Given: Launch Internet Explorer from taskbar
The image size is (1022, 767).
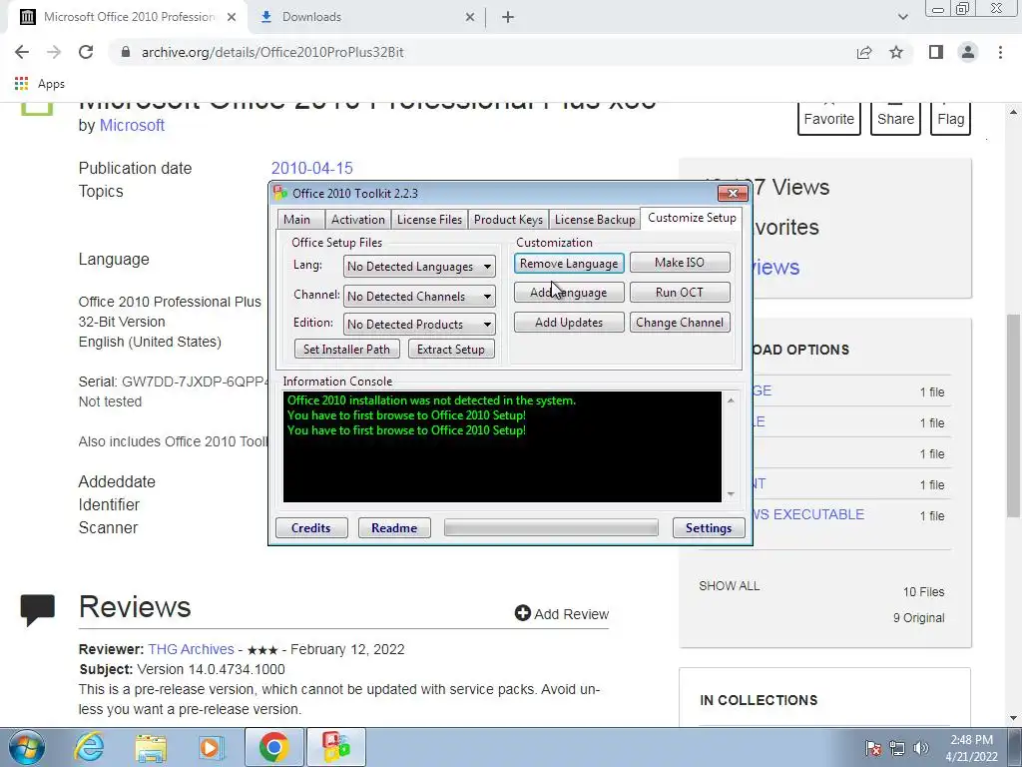Looking at the screenshot, I should click(x=89, y=747).
